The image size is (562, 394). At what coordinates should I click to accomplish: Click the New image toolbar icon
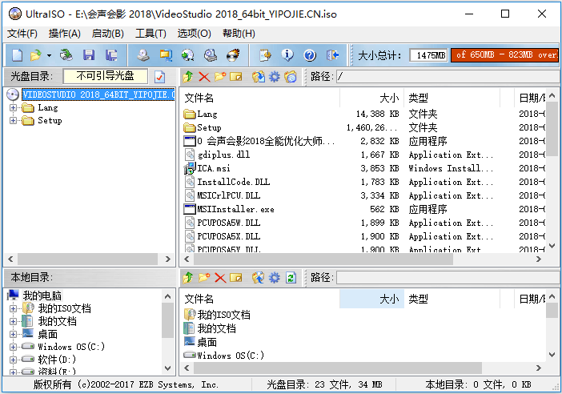point(17,55)
